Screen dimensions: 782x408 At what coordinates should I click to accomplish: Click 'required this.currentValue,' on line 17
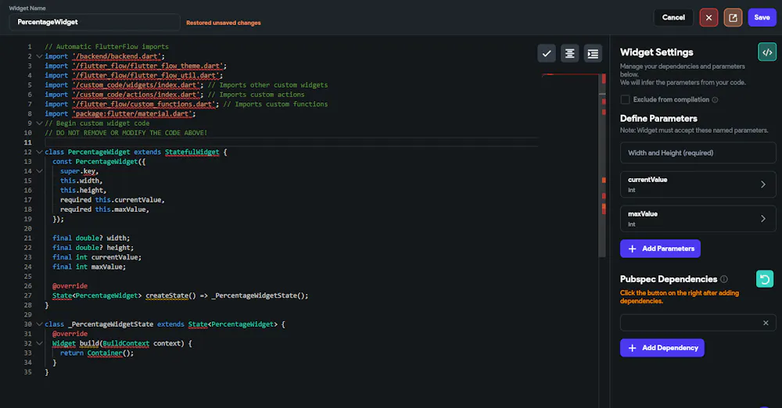(x=112, y=200)
